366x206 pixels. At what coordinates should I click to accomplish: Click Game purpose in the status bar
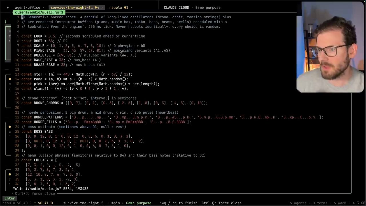pos(139,203)
